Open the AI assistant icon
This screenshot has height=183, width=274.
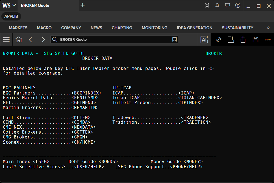pyautogui.click(x=204, y=40)
